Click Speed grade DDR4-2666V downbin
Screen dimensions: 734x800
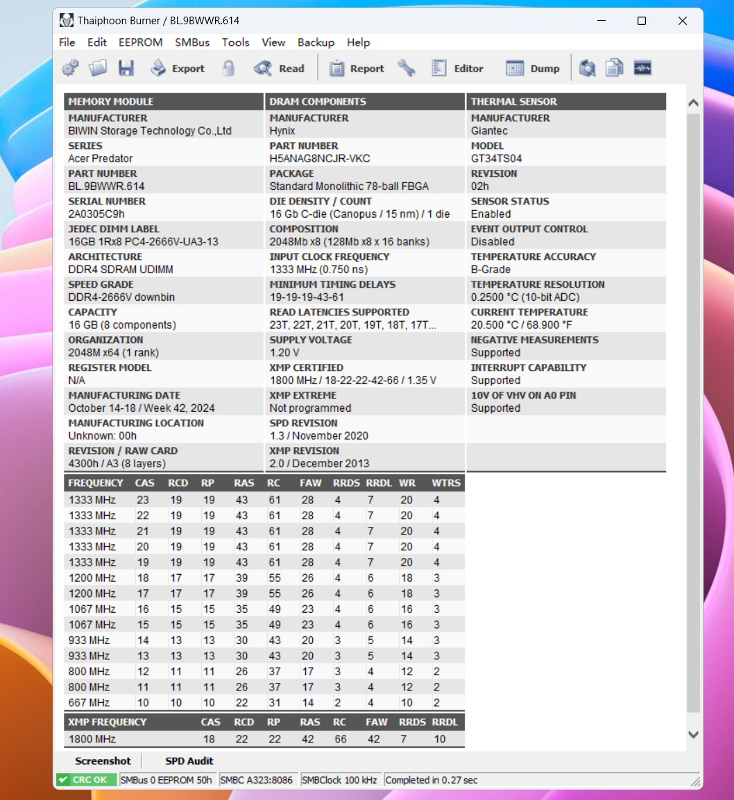[121, 297]
